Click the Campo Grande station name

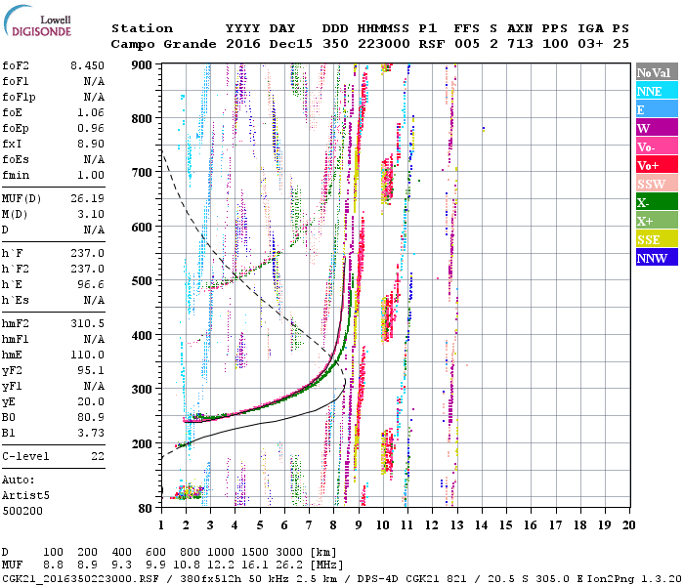[x=163, y=44]
